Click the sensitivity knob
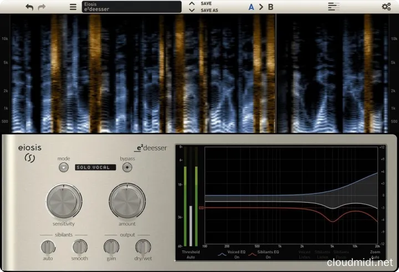 (64, 201)
